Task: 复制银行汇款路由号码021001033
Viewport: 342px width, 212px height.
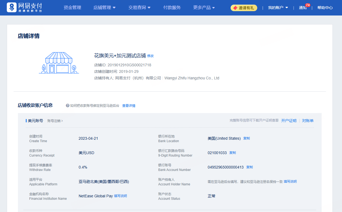Action: [232, 152]
